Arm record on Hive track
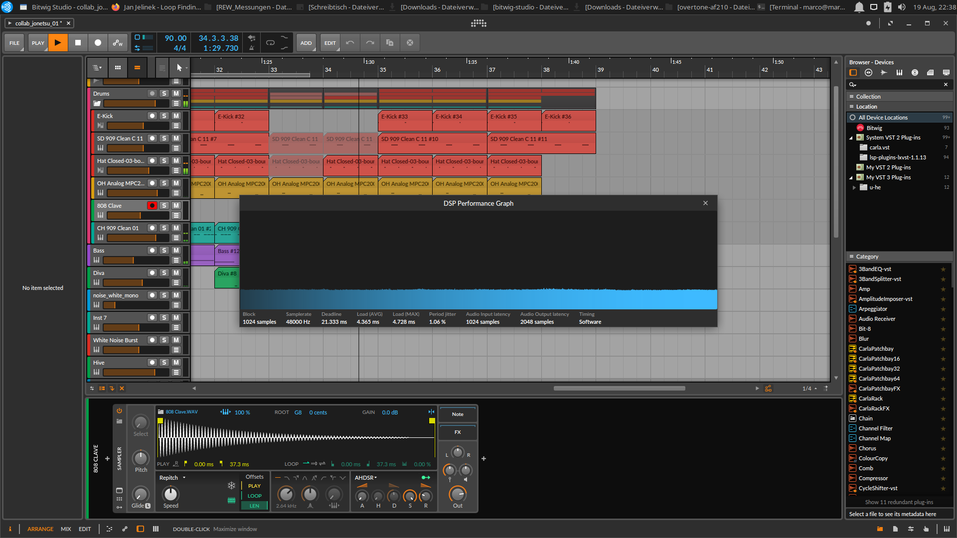Screen dimensions: 957x538 coord(153,363)
